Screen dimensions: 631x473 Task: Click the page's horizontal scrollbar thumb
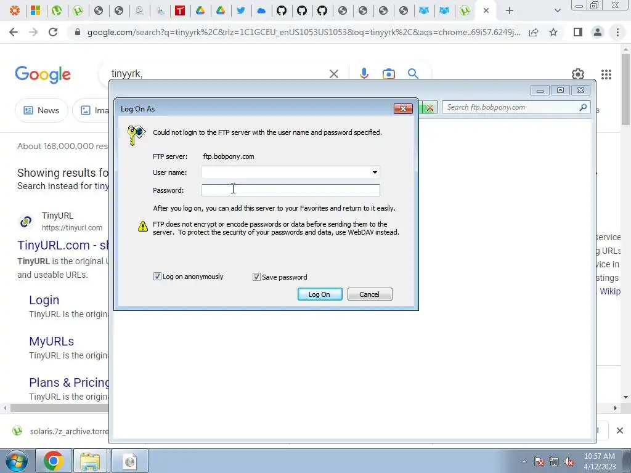click(x=60, y=408)
